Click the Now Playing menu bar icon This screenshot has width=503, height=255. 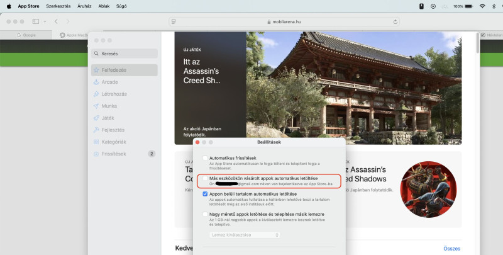point(433,6)
